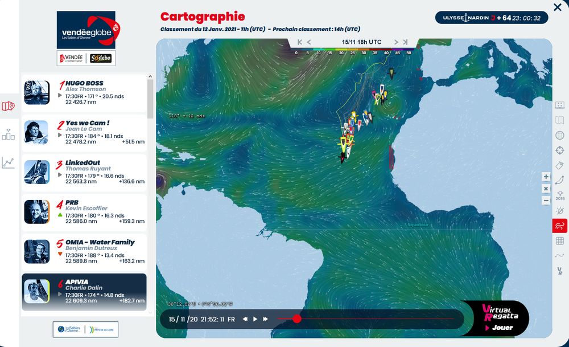Open the ranking podium tab in sidebar

tap(9, 134)
